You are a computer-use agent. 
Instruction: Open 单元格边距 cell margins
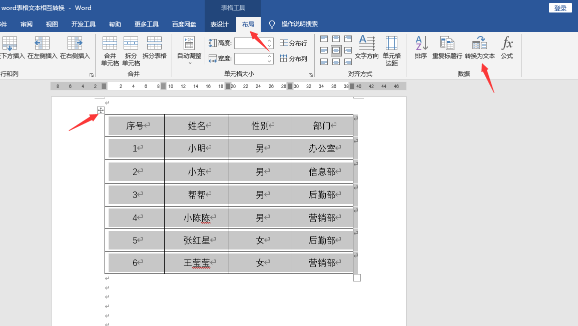391,51
